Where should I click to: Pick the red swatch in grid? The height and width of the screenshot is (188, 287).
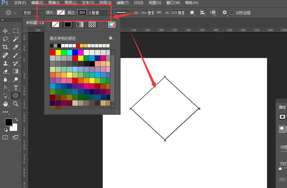click(x=52, y=52)
